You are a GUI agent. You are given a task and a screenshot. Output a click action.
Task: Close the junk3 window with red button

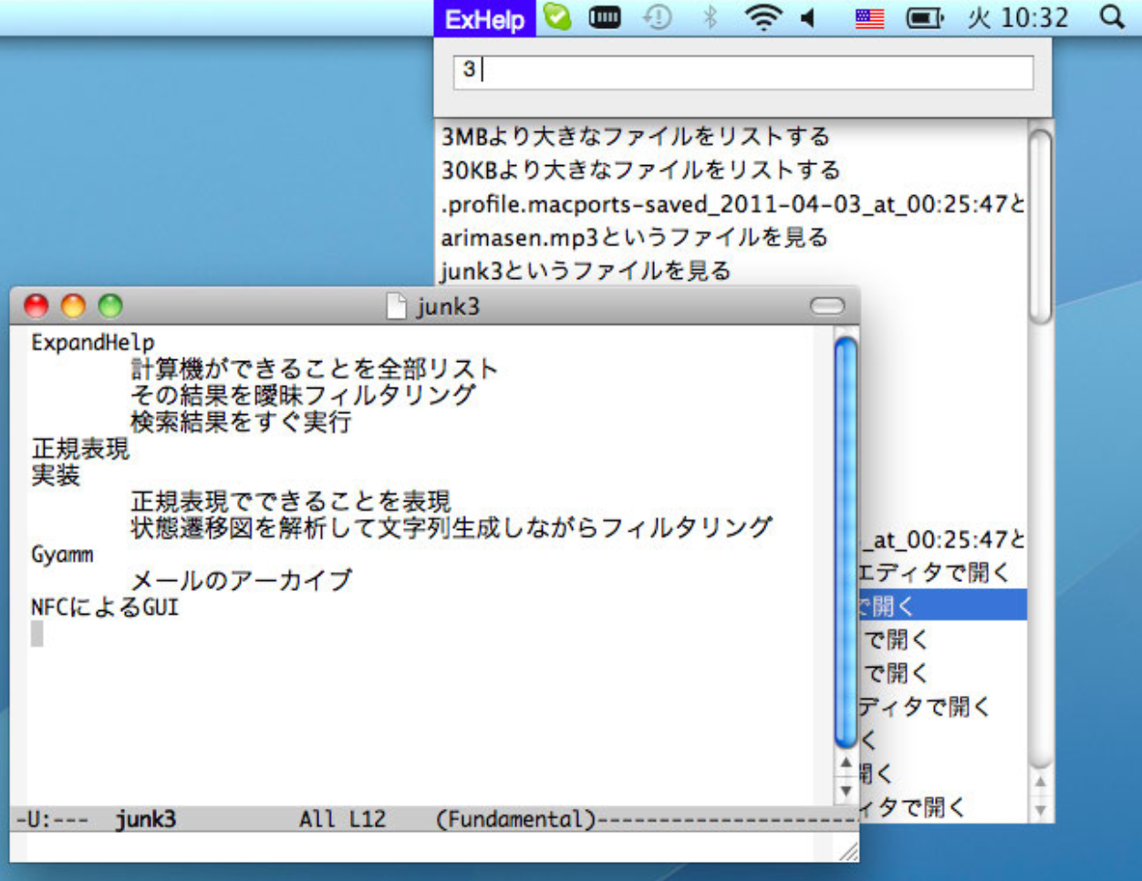coord(36,306)
